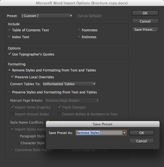The width and height of the screenshot is (164, 167).
Task: Toggle Convert Bullets & Numbers to Text checkbox
Action: pyautogui.click(x=59, y=114)
